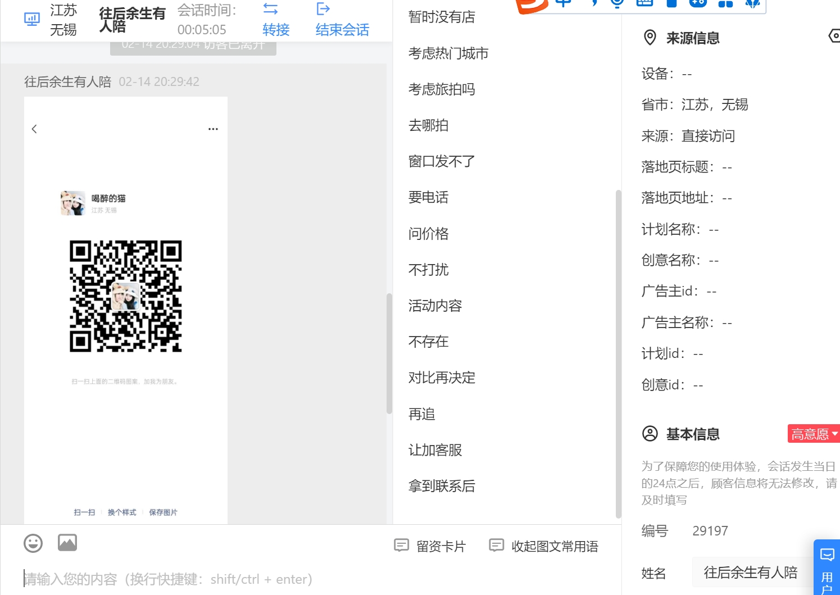840x595 pixels.
Task: Click the 收起图文常用语 collapse icon
Action: tap(496, 545)
